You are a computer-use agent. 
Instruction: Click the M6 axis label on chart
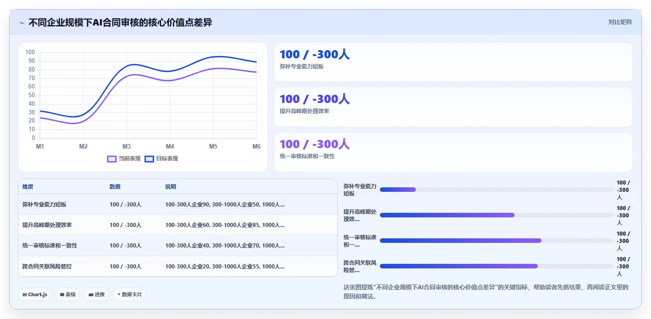tap(256, 146)
